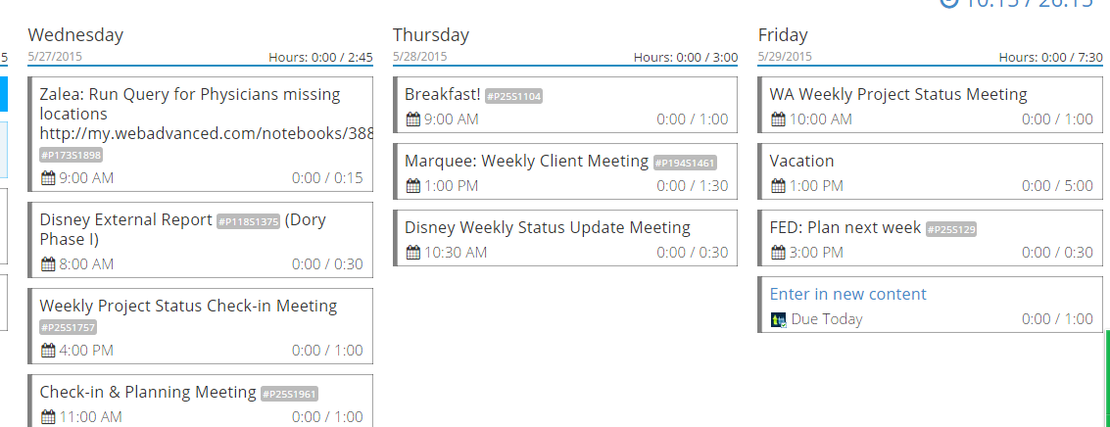The width and height of the screenshot is (1110, 427).
Task: Click the #P194S1461 tag on Marquee meeting
Action: 685,163
